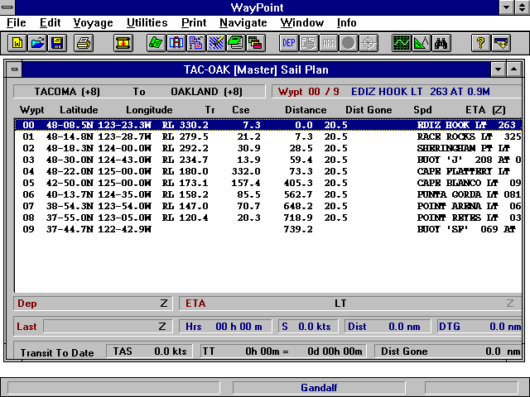530x397 pixels.
Task: Click the grayed position log icon beside DEP
Action: (x=309, y=43)
